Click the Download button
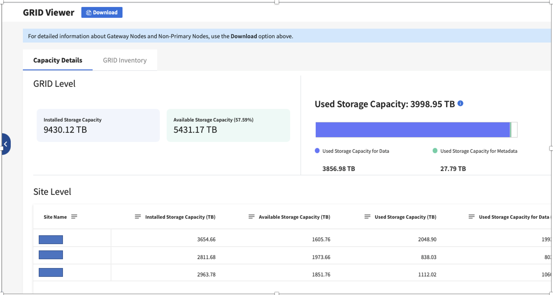Image resolution: width=553 pixels, height=295 pixels. coord(102,12)
